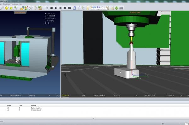Click the blue document page icon
189x125 pixels.
tap(74, 8)
